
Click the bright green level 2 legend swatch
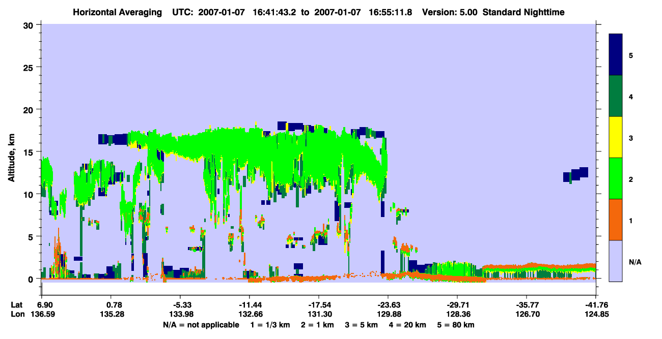click(616, 178)
